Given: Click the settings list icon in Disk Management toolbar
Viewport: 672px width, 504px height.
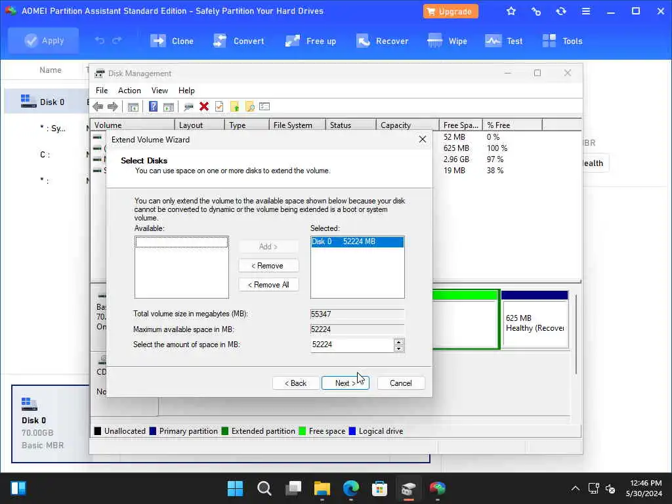Looking at the screenshot, I should (x=264, y=106).
